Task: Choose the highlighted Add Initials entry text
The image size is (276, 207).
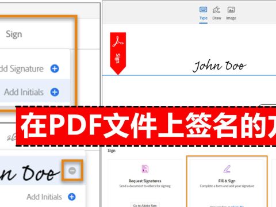Action: [x=24, y=92]
